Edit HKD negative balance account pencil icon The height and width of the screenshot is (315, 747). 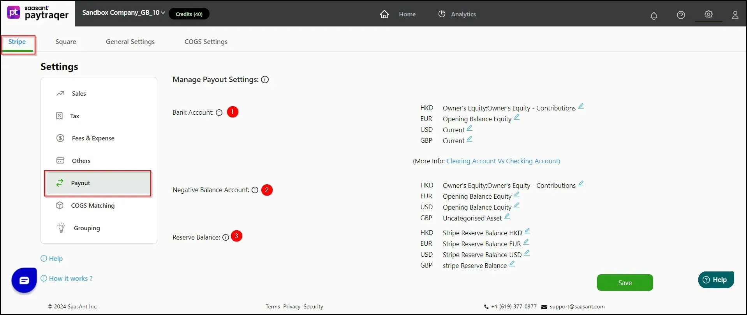pos(581,184)
